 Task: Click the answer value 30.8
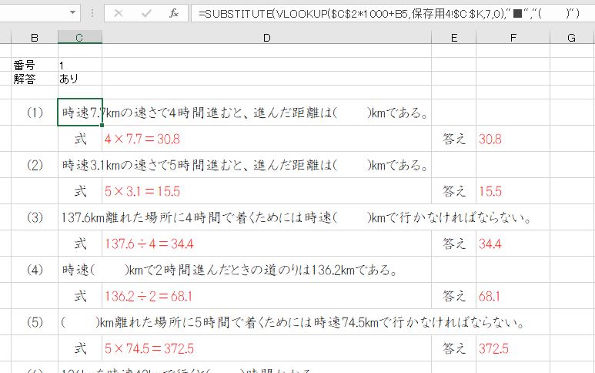490,139
